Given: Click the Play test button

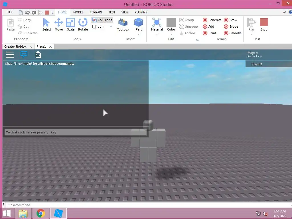Looking at the screenshot, I should click(251, 25).
